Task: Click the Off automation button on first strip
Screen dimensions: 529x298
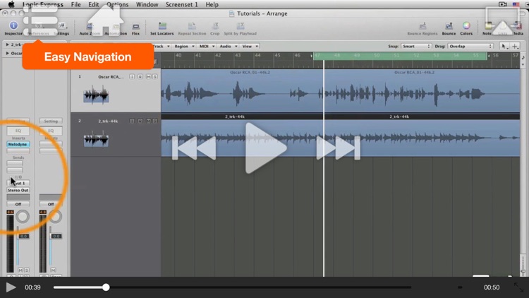Action: tap(18, 204)
